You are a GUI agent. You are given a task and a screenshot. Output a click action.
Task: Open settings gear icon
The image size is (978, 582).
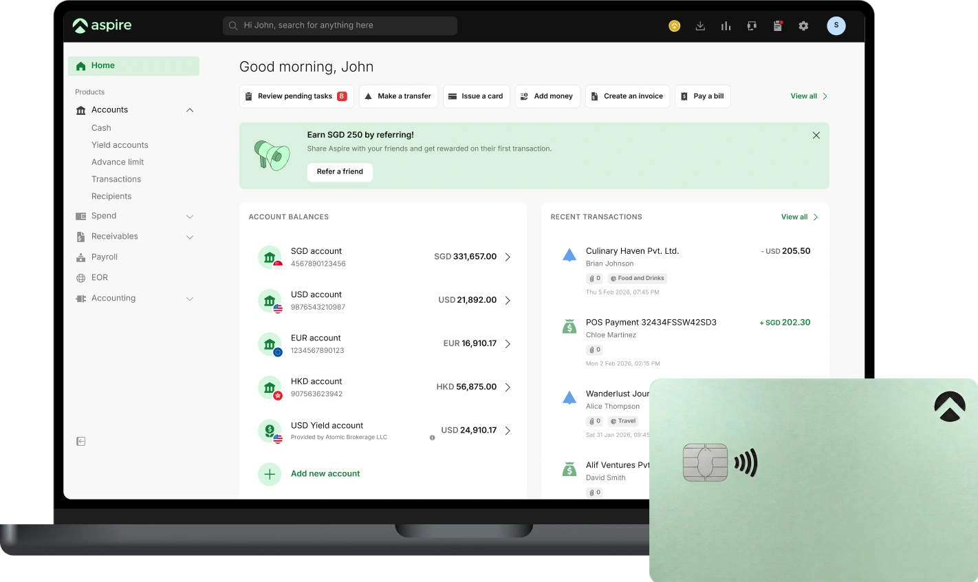coord(803,26)
